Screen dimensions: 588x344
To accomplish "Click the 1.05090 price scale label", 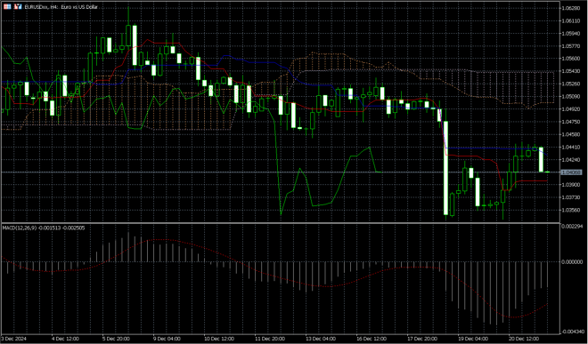I will pos(573,96).
